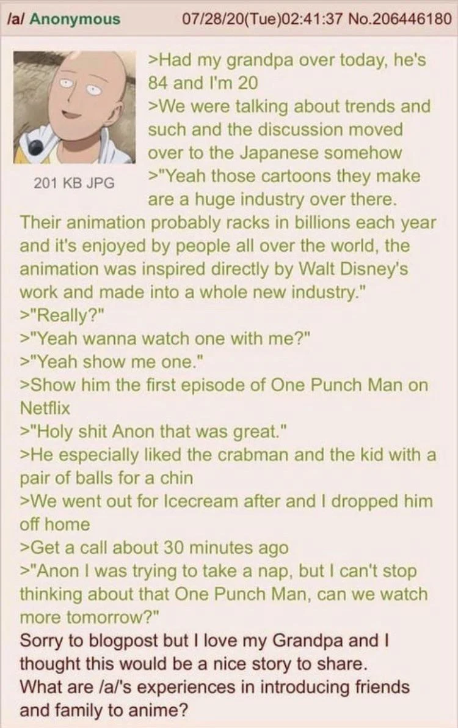The image size is (458, 728).
Task: Open the Saitama thumbnail image
Action: pos(75,106)
